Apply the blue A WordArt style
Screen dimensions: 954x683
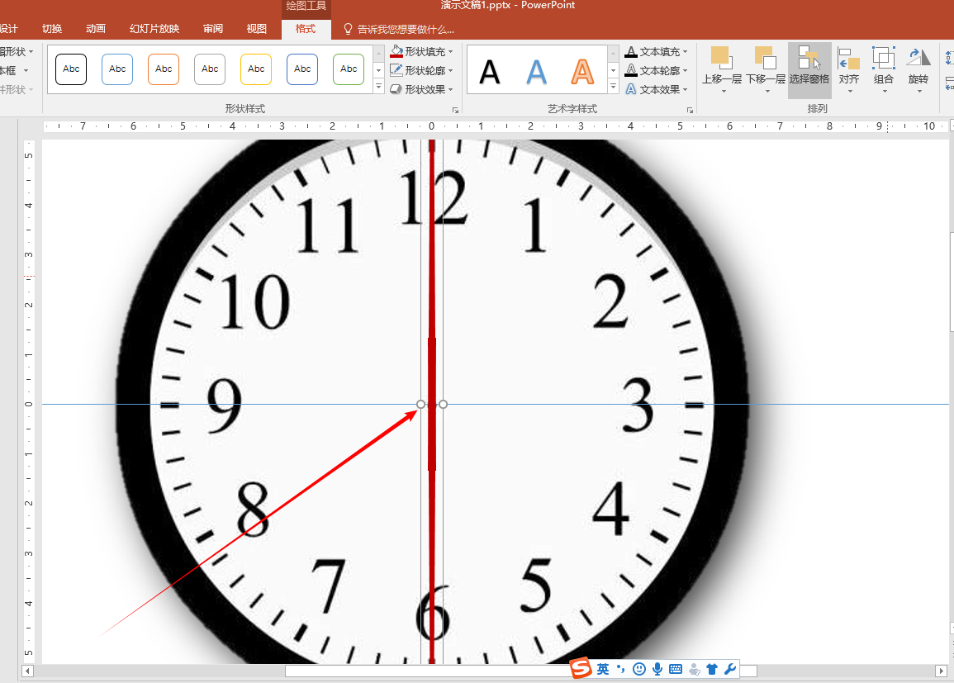(536, 73)
